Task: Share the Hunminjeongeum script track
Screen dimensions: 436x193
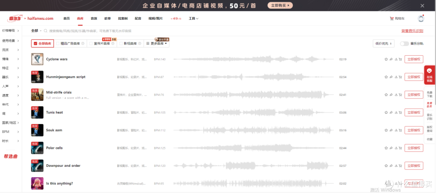Action: [391, 77]
